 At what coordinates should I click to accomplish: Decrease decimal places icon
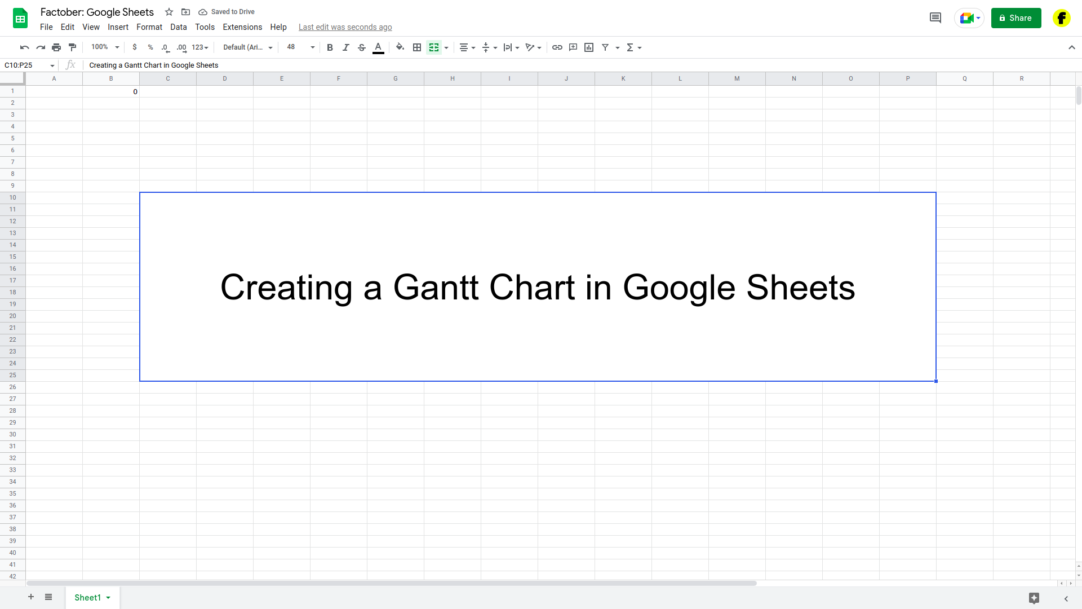[x=165, y=47]
